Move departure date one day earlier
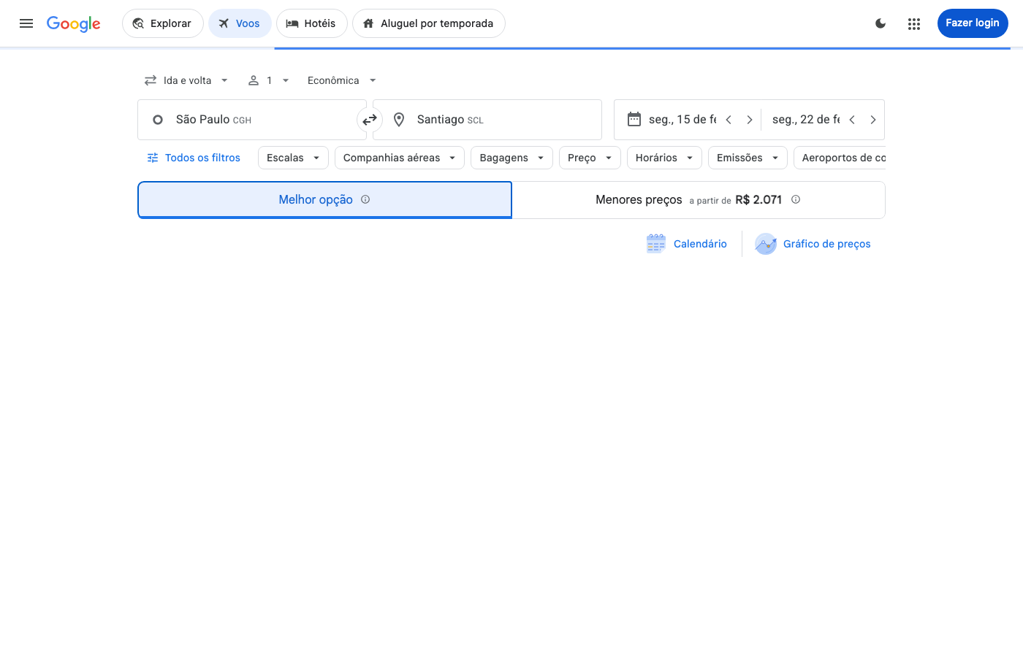This screenshot has width=1023, height=657. 729,120
